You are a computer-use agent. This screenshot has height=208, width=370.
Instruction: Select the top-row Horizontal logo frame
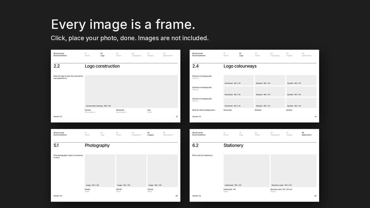[239, 80]
